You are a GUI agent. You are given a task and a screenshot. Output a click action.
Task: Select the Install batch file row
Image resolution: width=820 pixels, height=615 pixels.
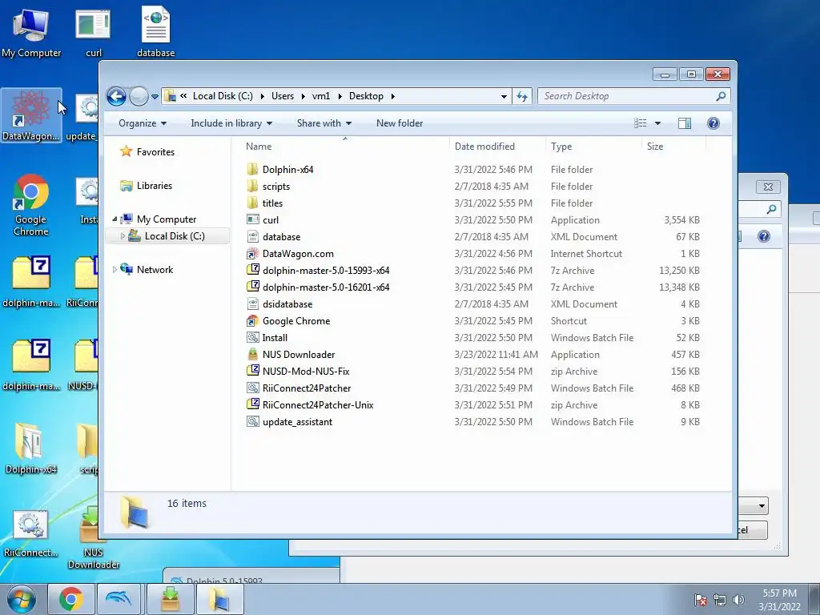pos(473,338)
